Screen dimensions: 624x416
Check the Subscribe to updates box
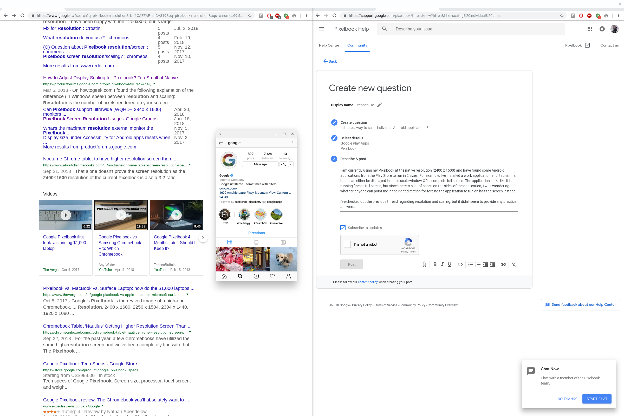coord(343,228)
